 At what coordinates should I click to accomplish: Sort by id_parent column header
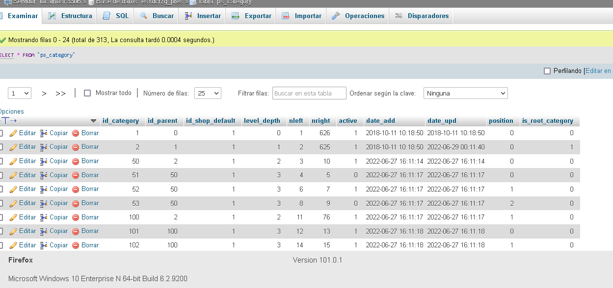coord(163,120)
